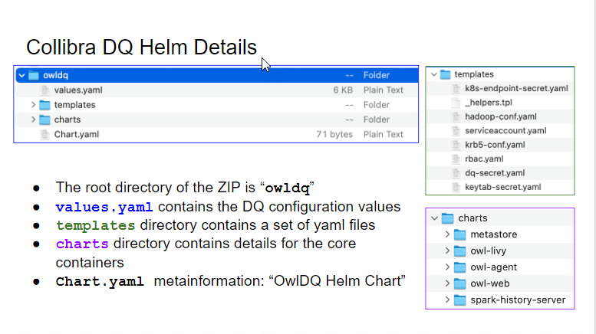Image resolution: width=596 pixels, height=334 pixels.
Task: Expand the charts folder in owldq
Action: (33, 120)
